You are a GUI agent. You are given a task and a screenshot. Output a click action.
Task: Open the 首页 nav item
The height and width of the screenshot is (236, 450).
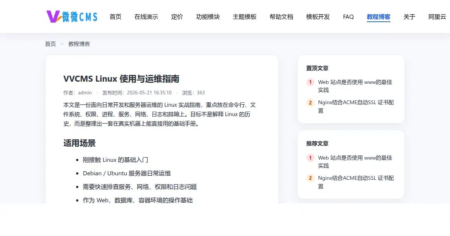115,17
